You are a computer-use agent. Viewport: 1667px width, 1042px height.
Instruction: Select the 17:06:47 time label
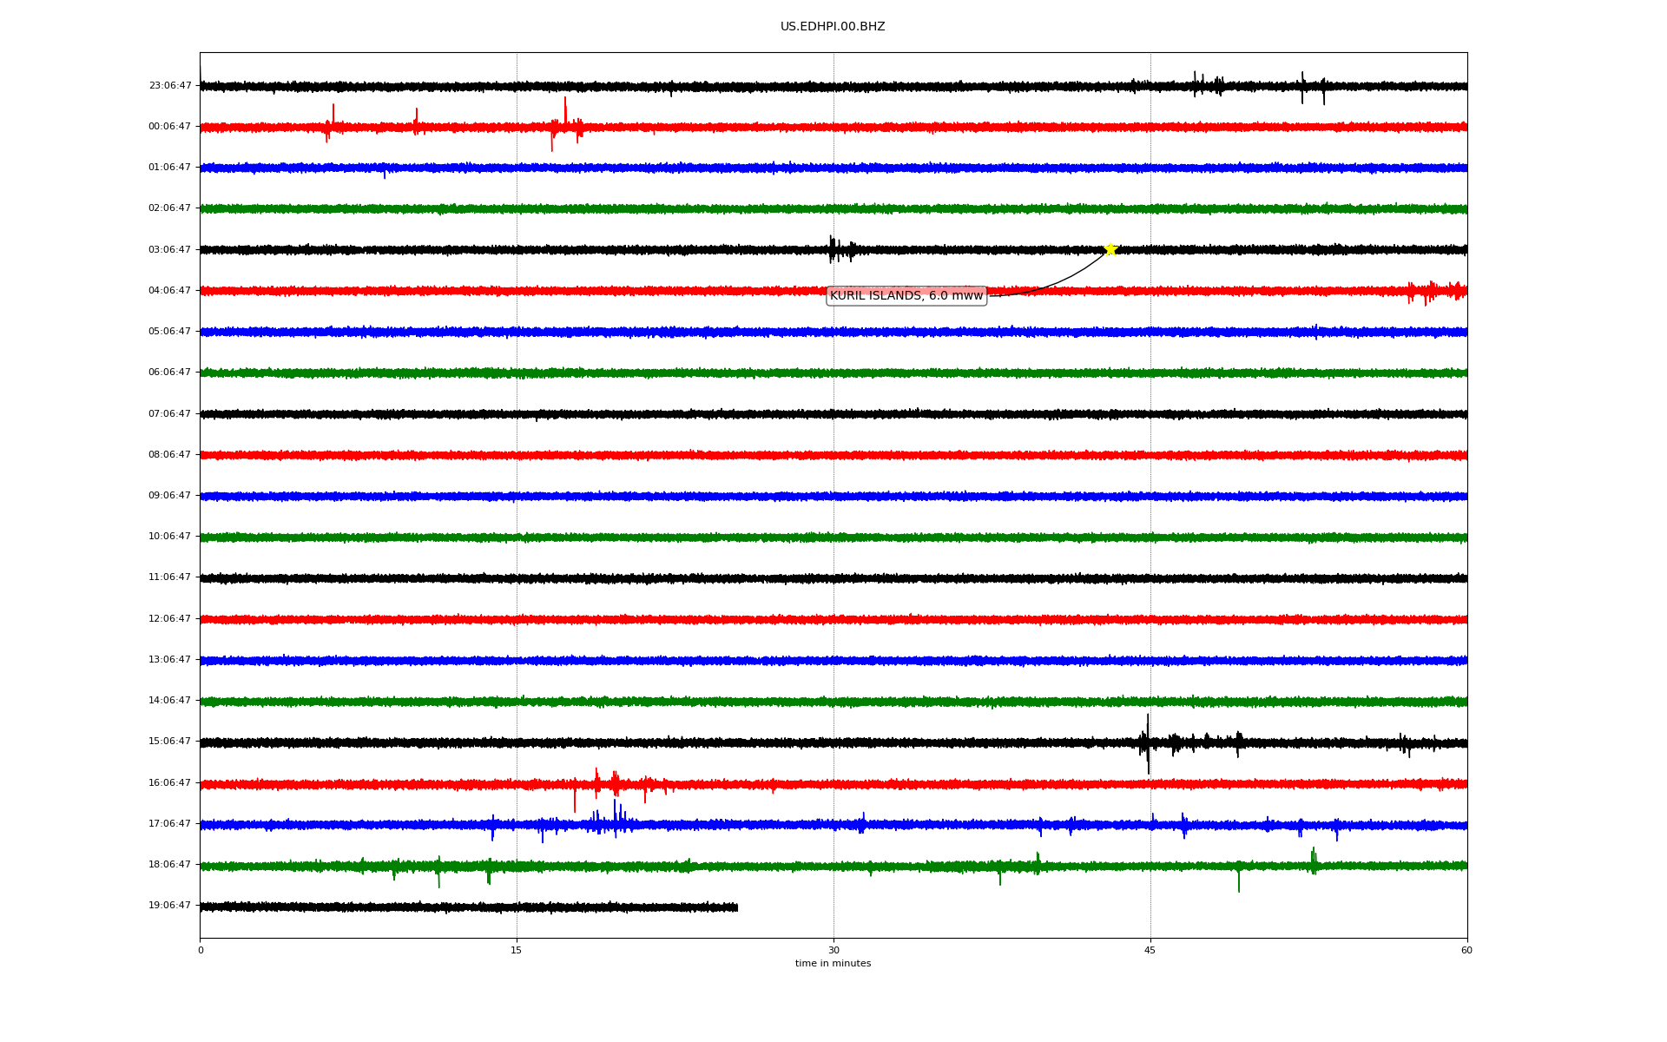170,824
